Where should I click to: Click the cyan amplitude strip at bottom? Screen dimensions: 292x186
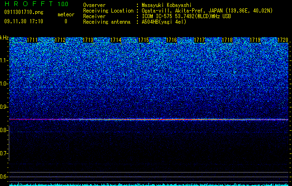[149, 184]
